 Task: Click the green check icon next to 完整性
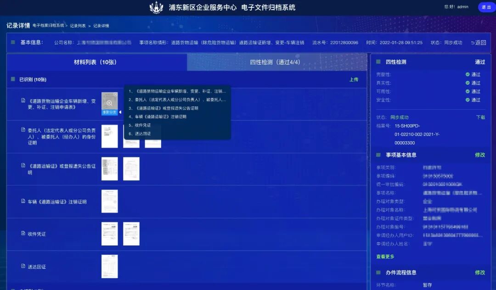pyautogui.click(x=467, y=74)
